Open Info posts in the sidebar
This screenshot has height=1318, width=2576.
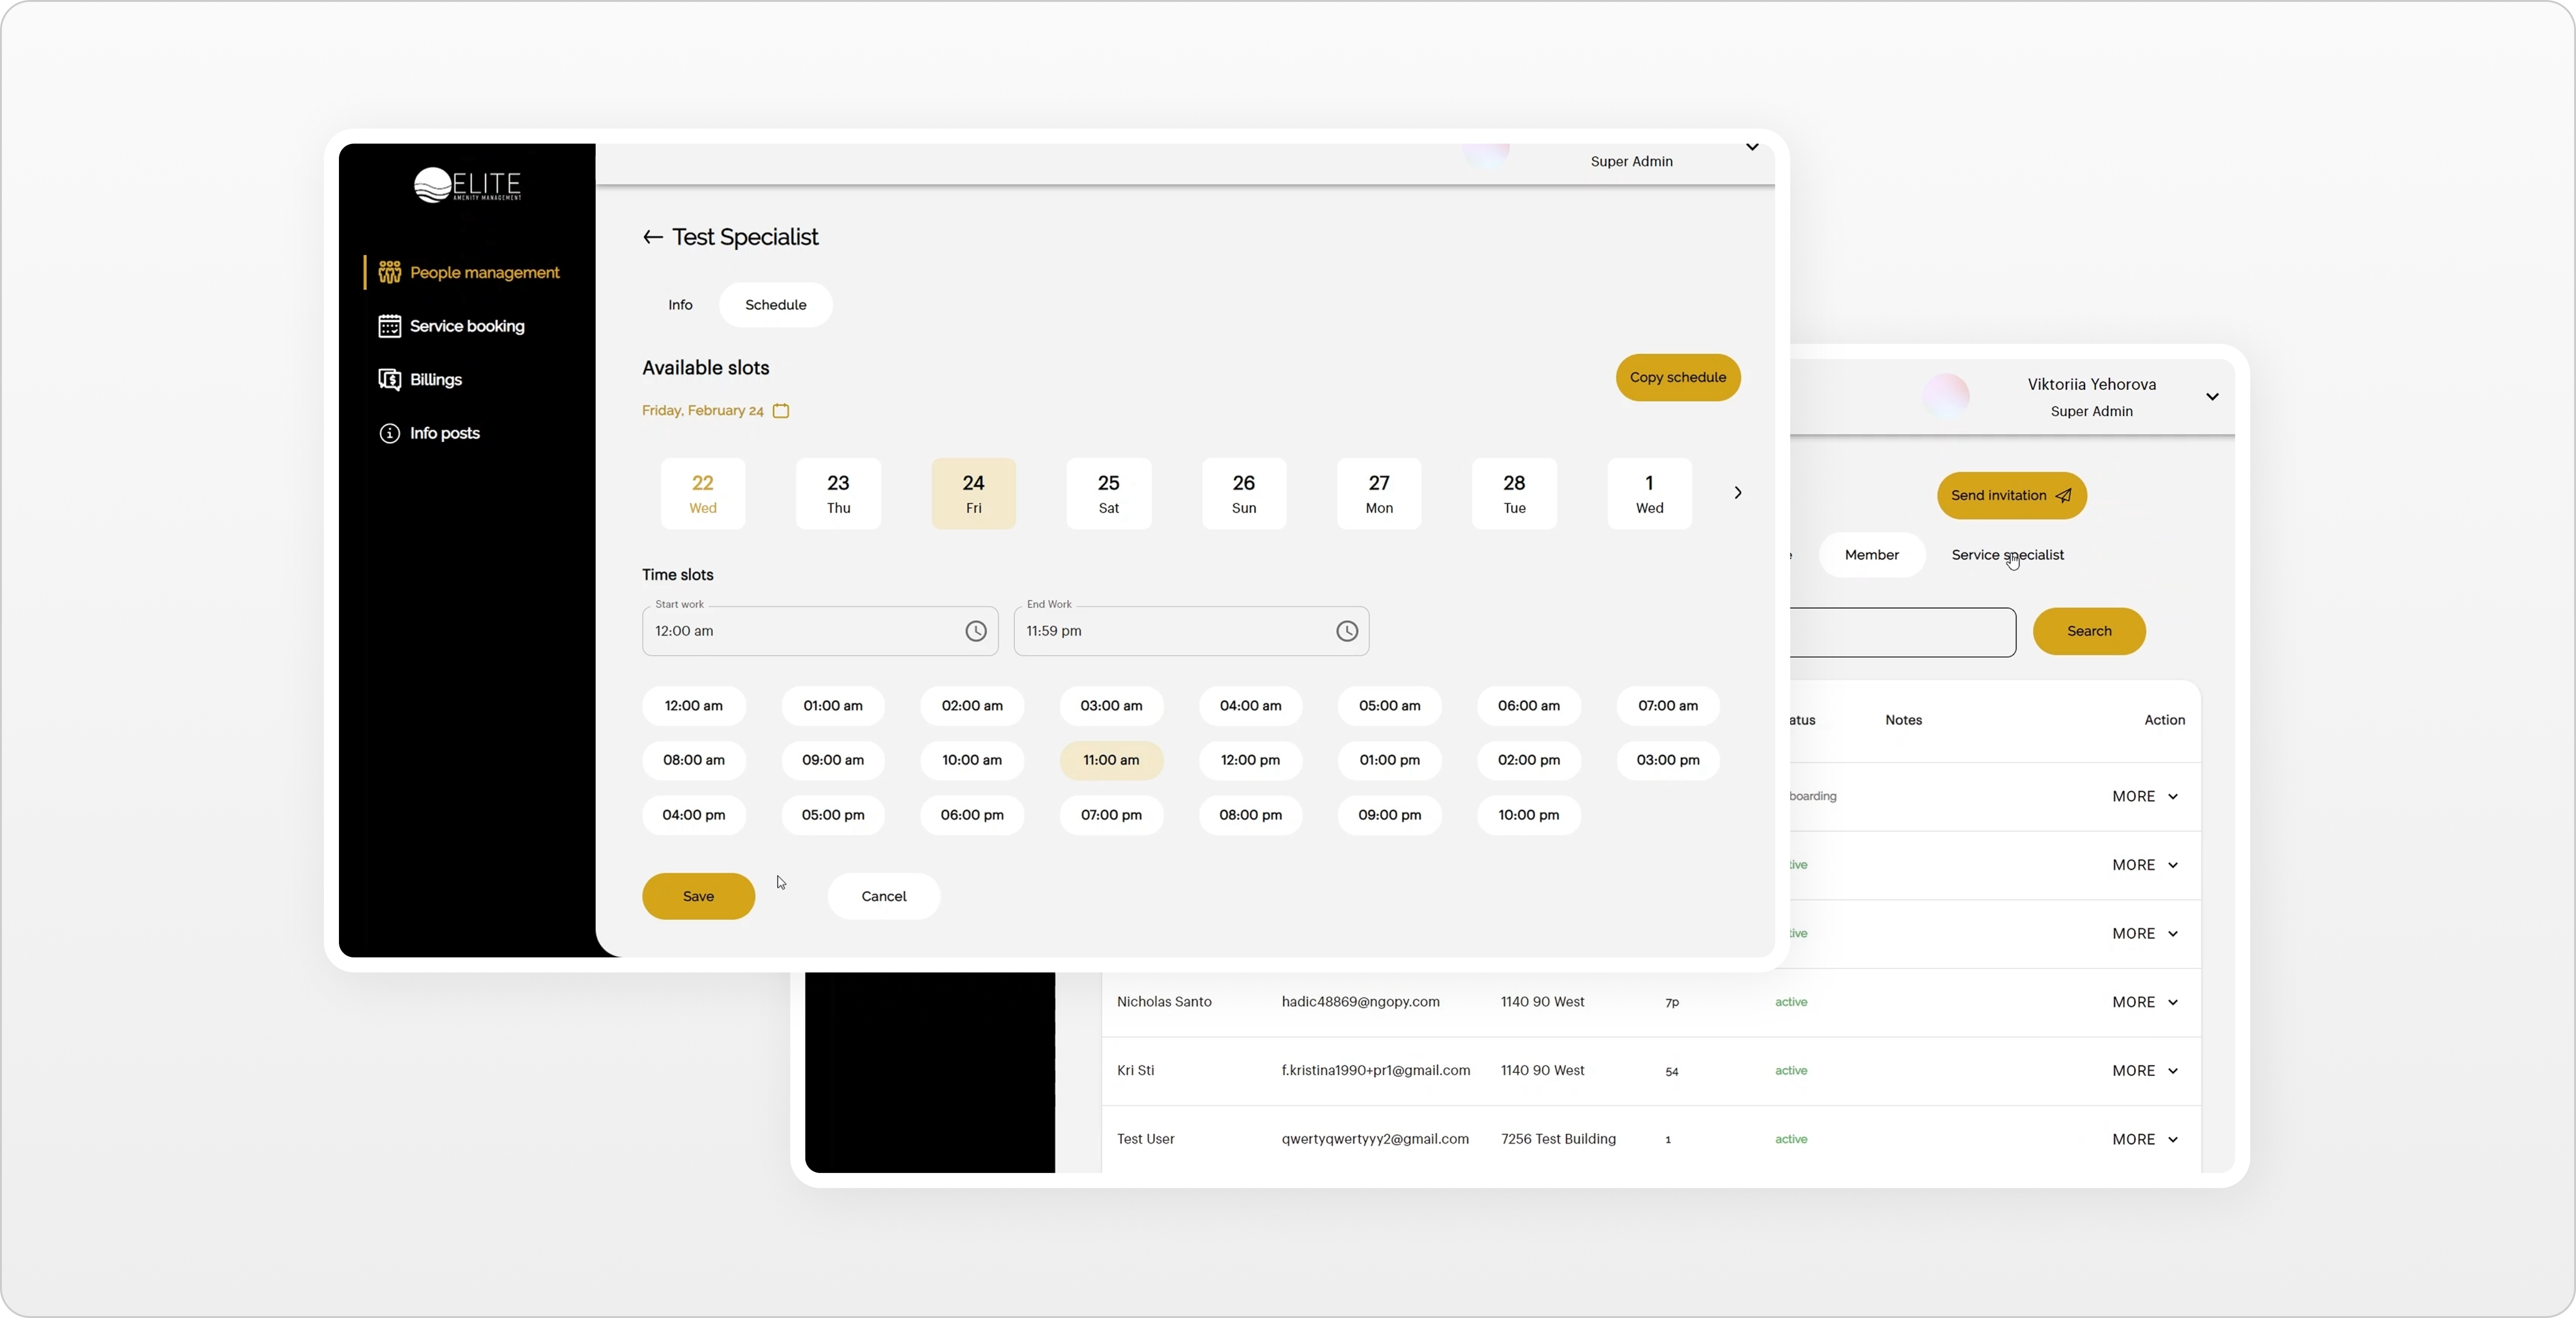(x=444, y=433)
